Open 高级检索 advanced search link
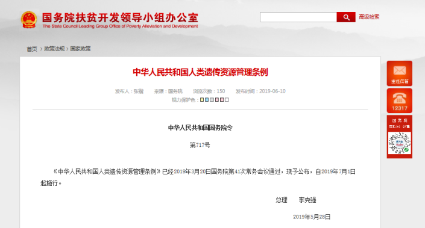The image size is (425, 228). [x=369, y=17]
